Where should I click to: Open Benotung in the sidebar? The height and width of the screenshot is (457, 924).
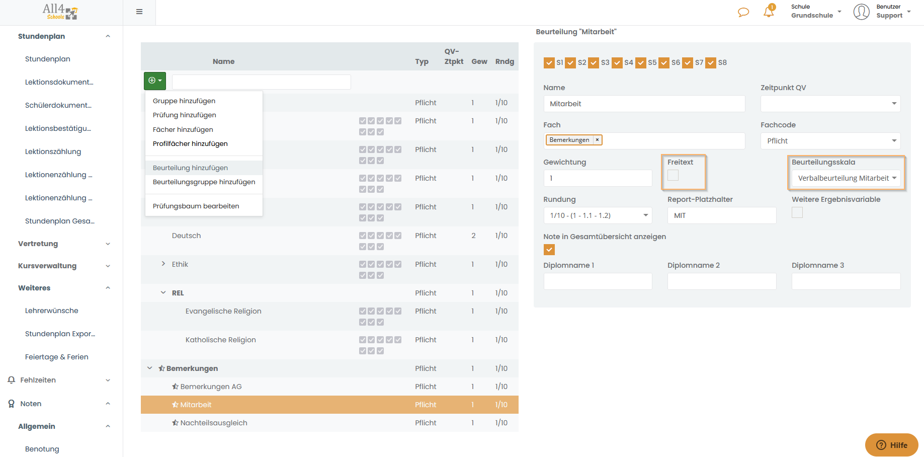click(42, 449)
